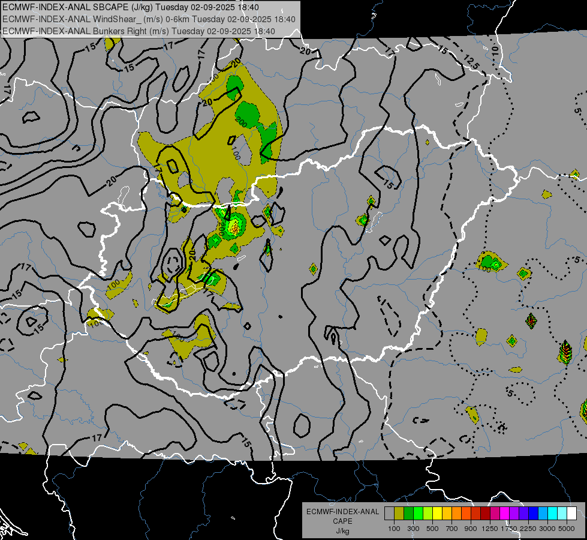This screenshot has height=540, width=587.
Task: Click the pure blue legend swatch
Action: coord(534,514)
